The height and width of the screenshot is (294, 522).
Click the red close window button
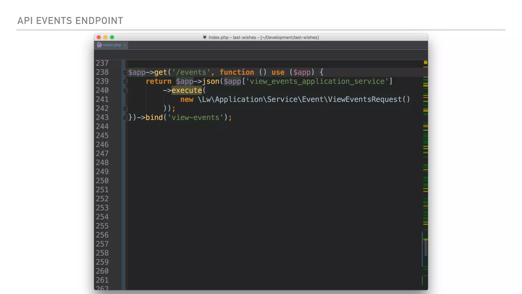[99, 37]
